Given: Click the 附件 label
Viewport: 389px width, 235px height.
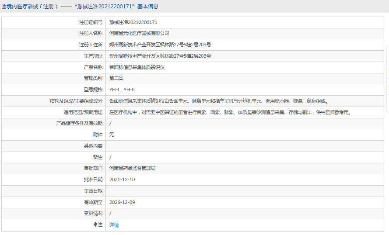Looking at the screenshot, I should [x=98, y=135].
